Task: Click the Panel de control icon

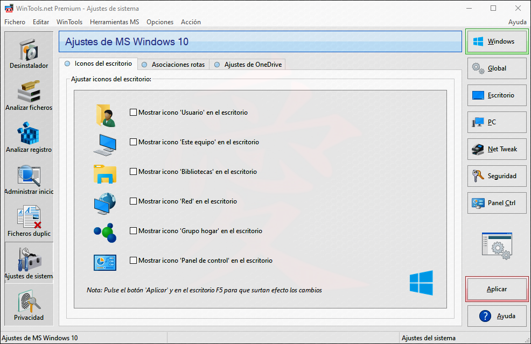Action: click(x=105, y=263)
